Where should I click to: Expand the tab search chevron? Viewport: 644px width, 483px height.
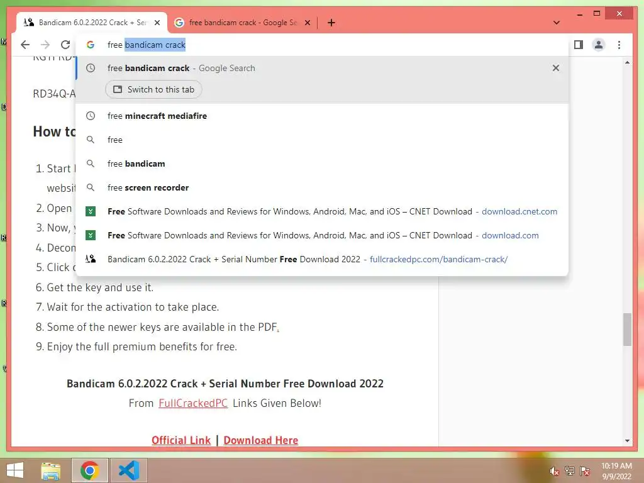[x=557, y=23]
